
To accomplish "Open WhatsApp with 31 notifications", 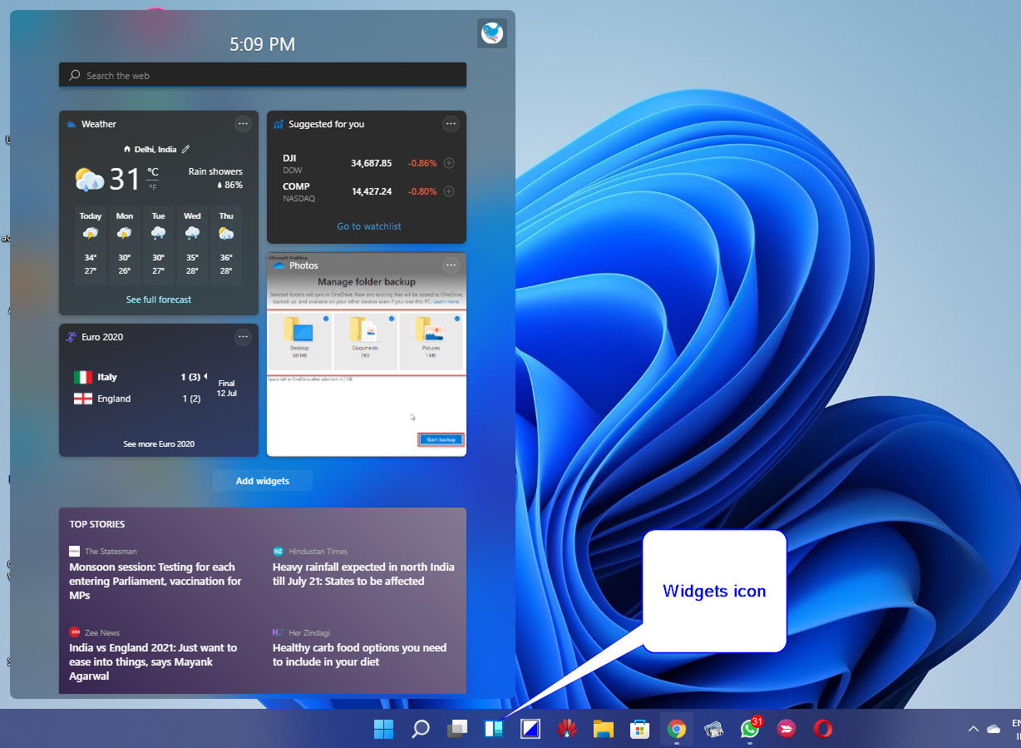I will 750,729.
